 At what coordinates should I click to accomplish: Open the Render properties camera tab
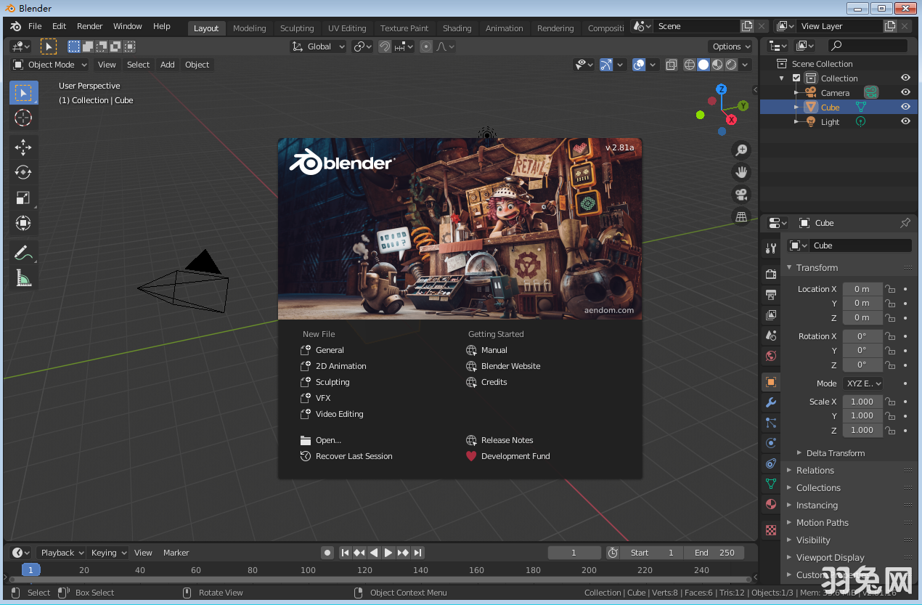coord(770,274)
